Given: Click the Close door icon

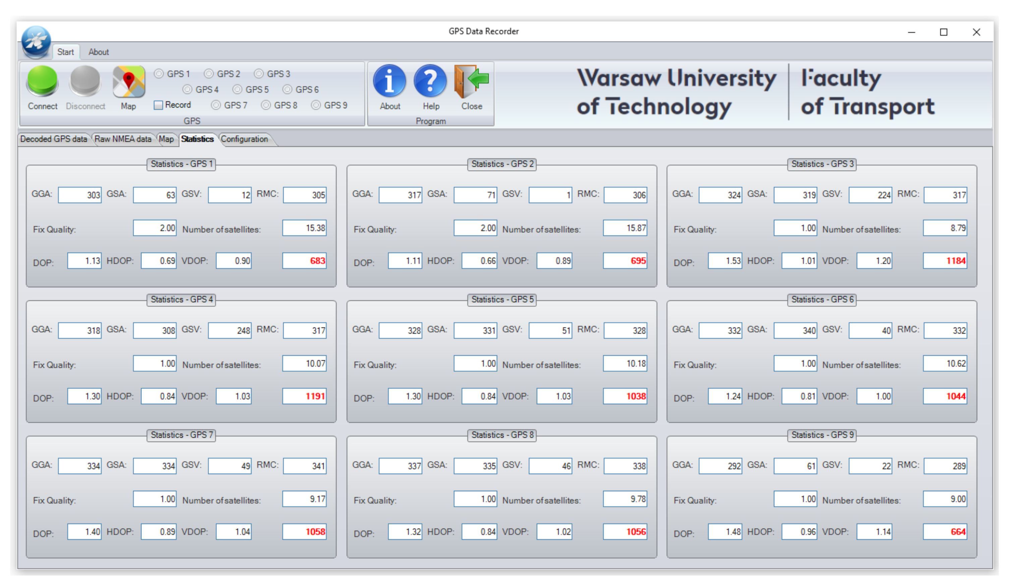Looking at the screenshot, I should point(471,81).
